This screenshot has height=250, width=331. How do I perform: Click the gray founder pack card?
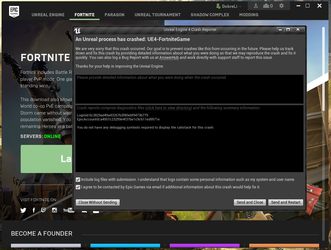point(46,246)
